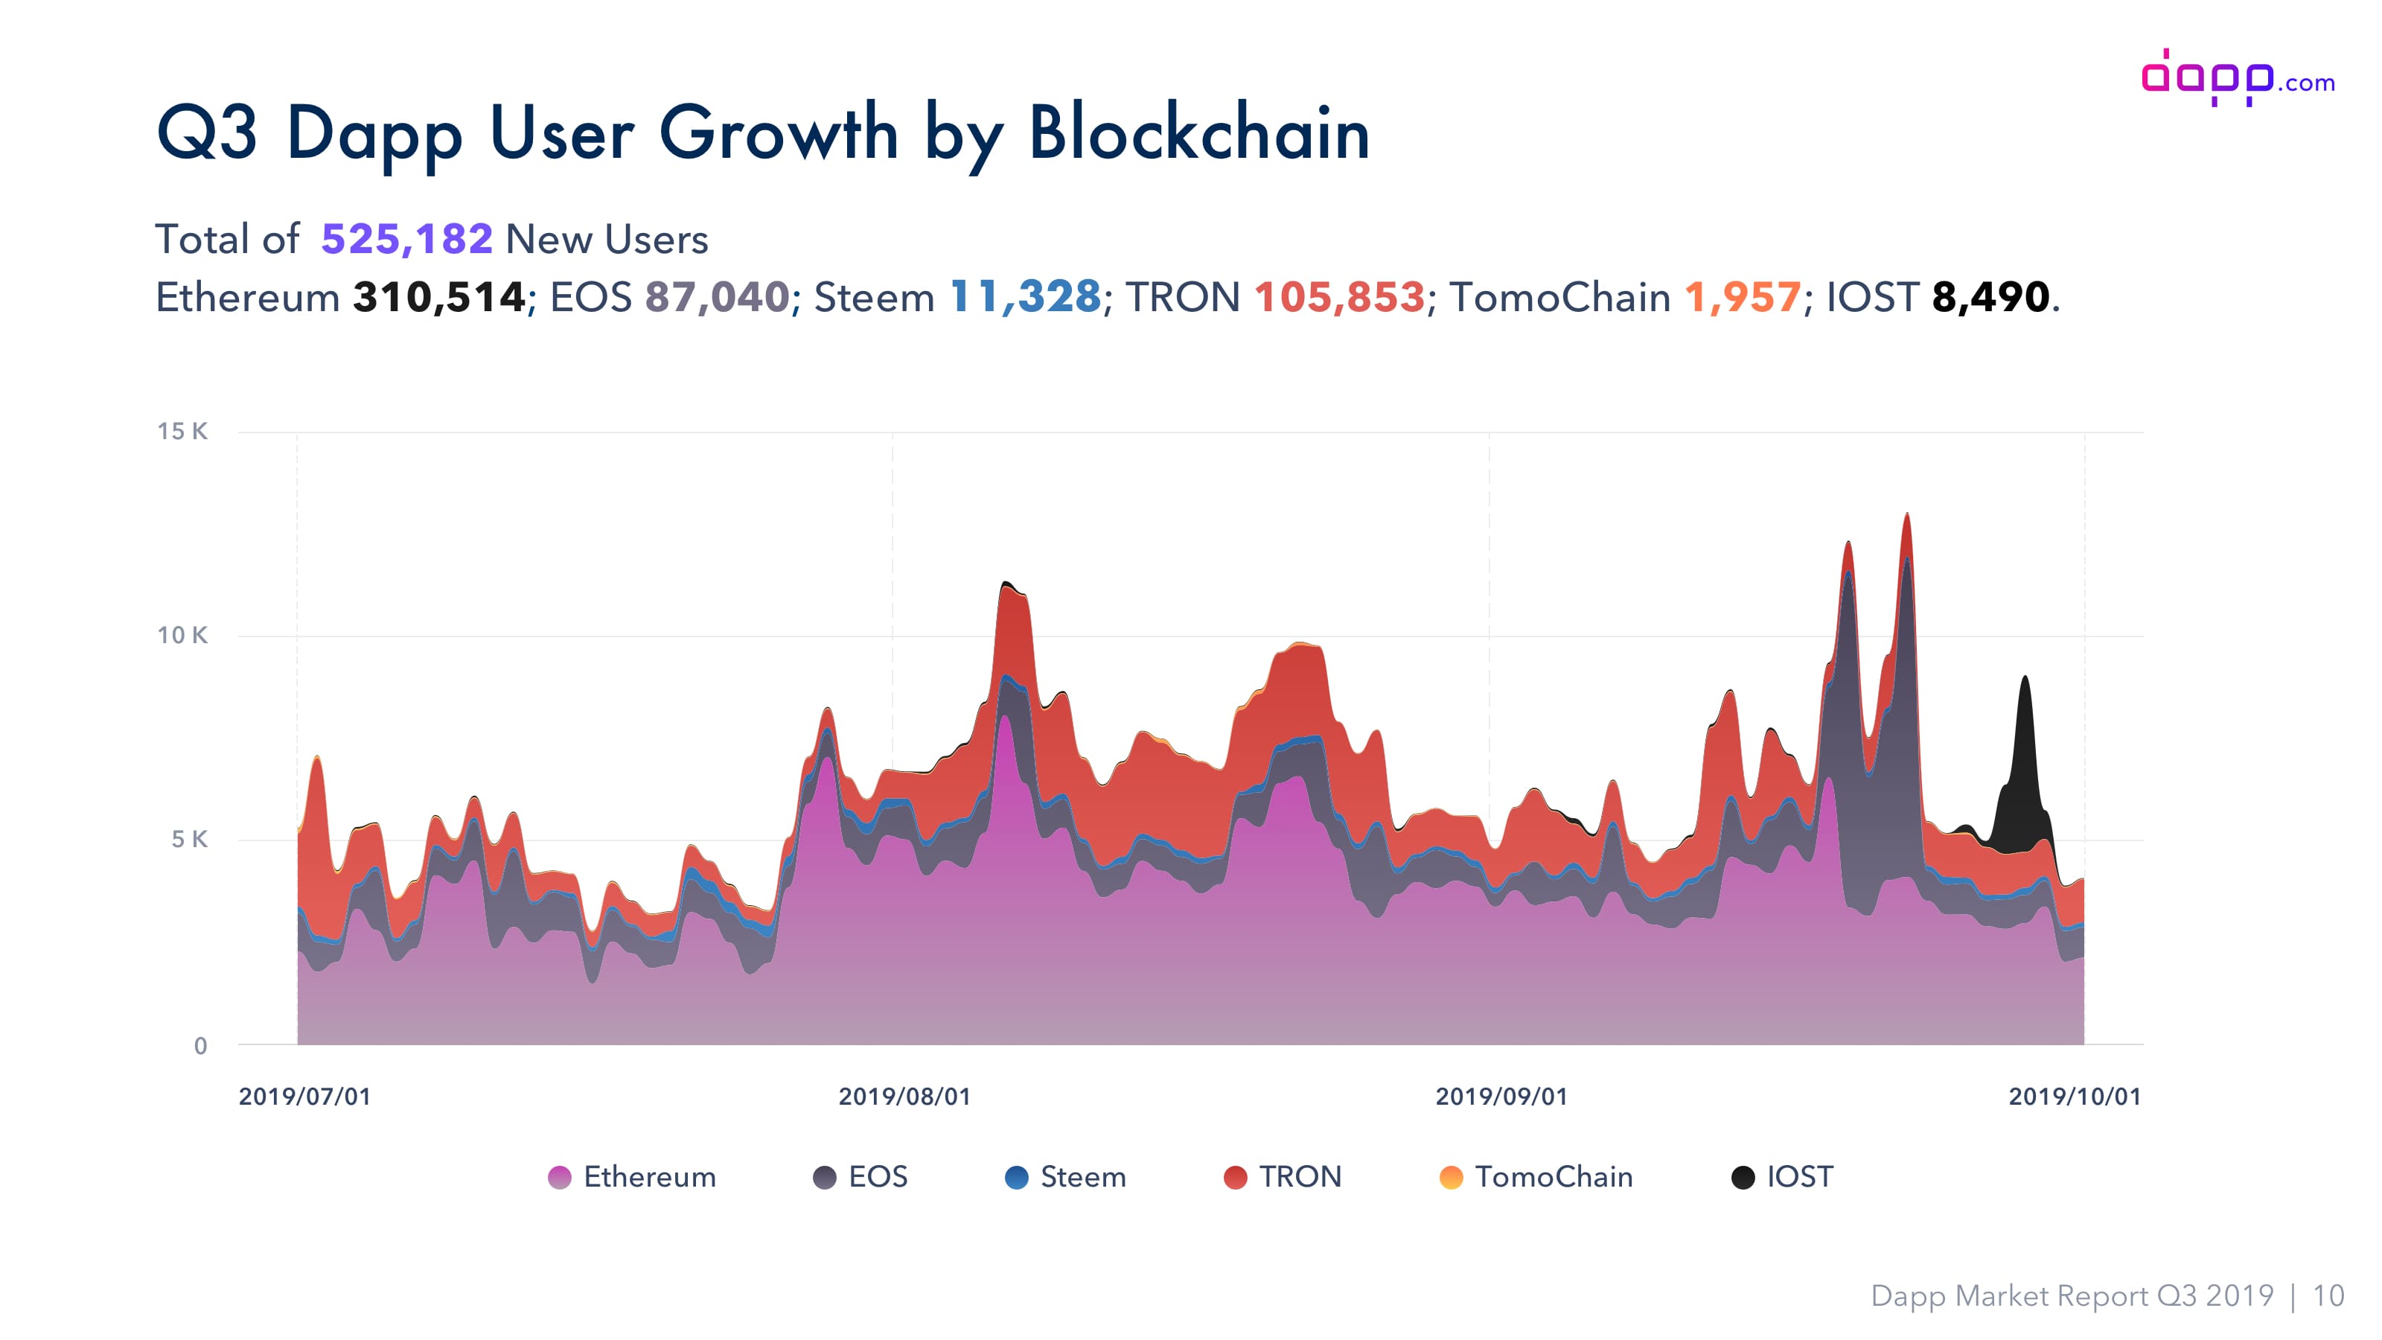Viewport: 2382px width, 1340px height.
Task: Toggle the Steem legend dot
Action: 1016,1177
